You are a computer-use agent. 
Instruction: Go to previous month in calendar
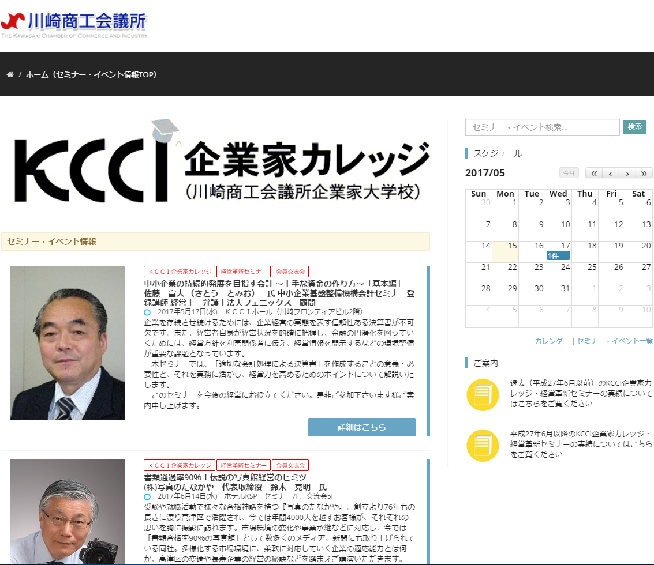611,174
